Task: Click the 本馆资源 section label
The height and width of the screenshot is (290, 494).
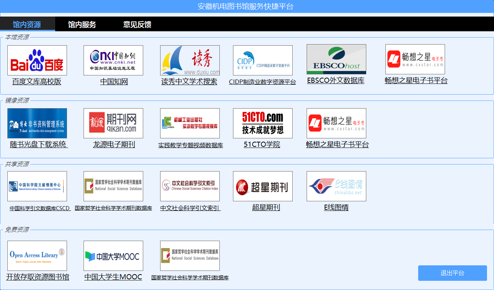Action: coord(17,37)
